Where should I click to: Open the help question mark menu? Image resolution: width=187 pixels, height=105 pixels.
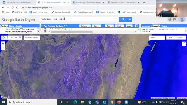point(169,20)
